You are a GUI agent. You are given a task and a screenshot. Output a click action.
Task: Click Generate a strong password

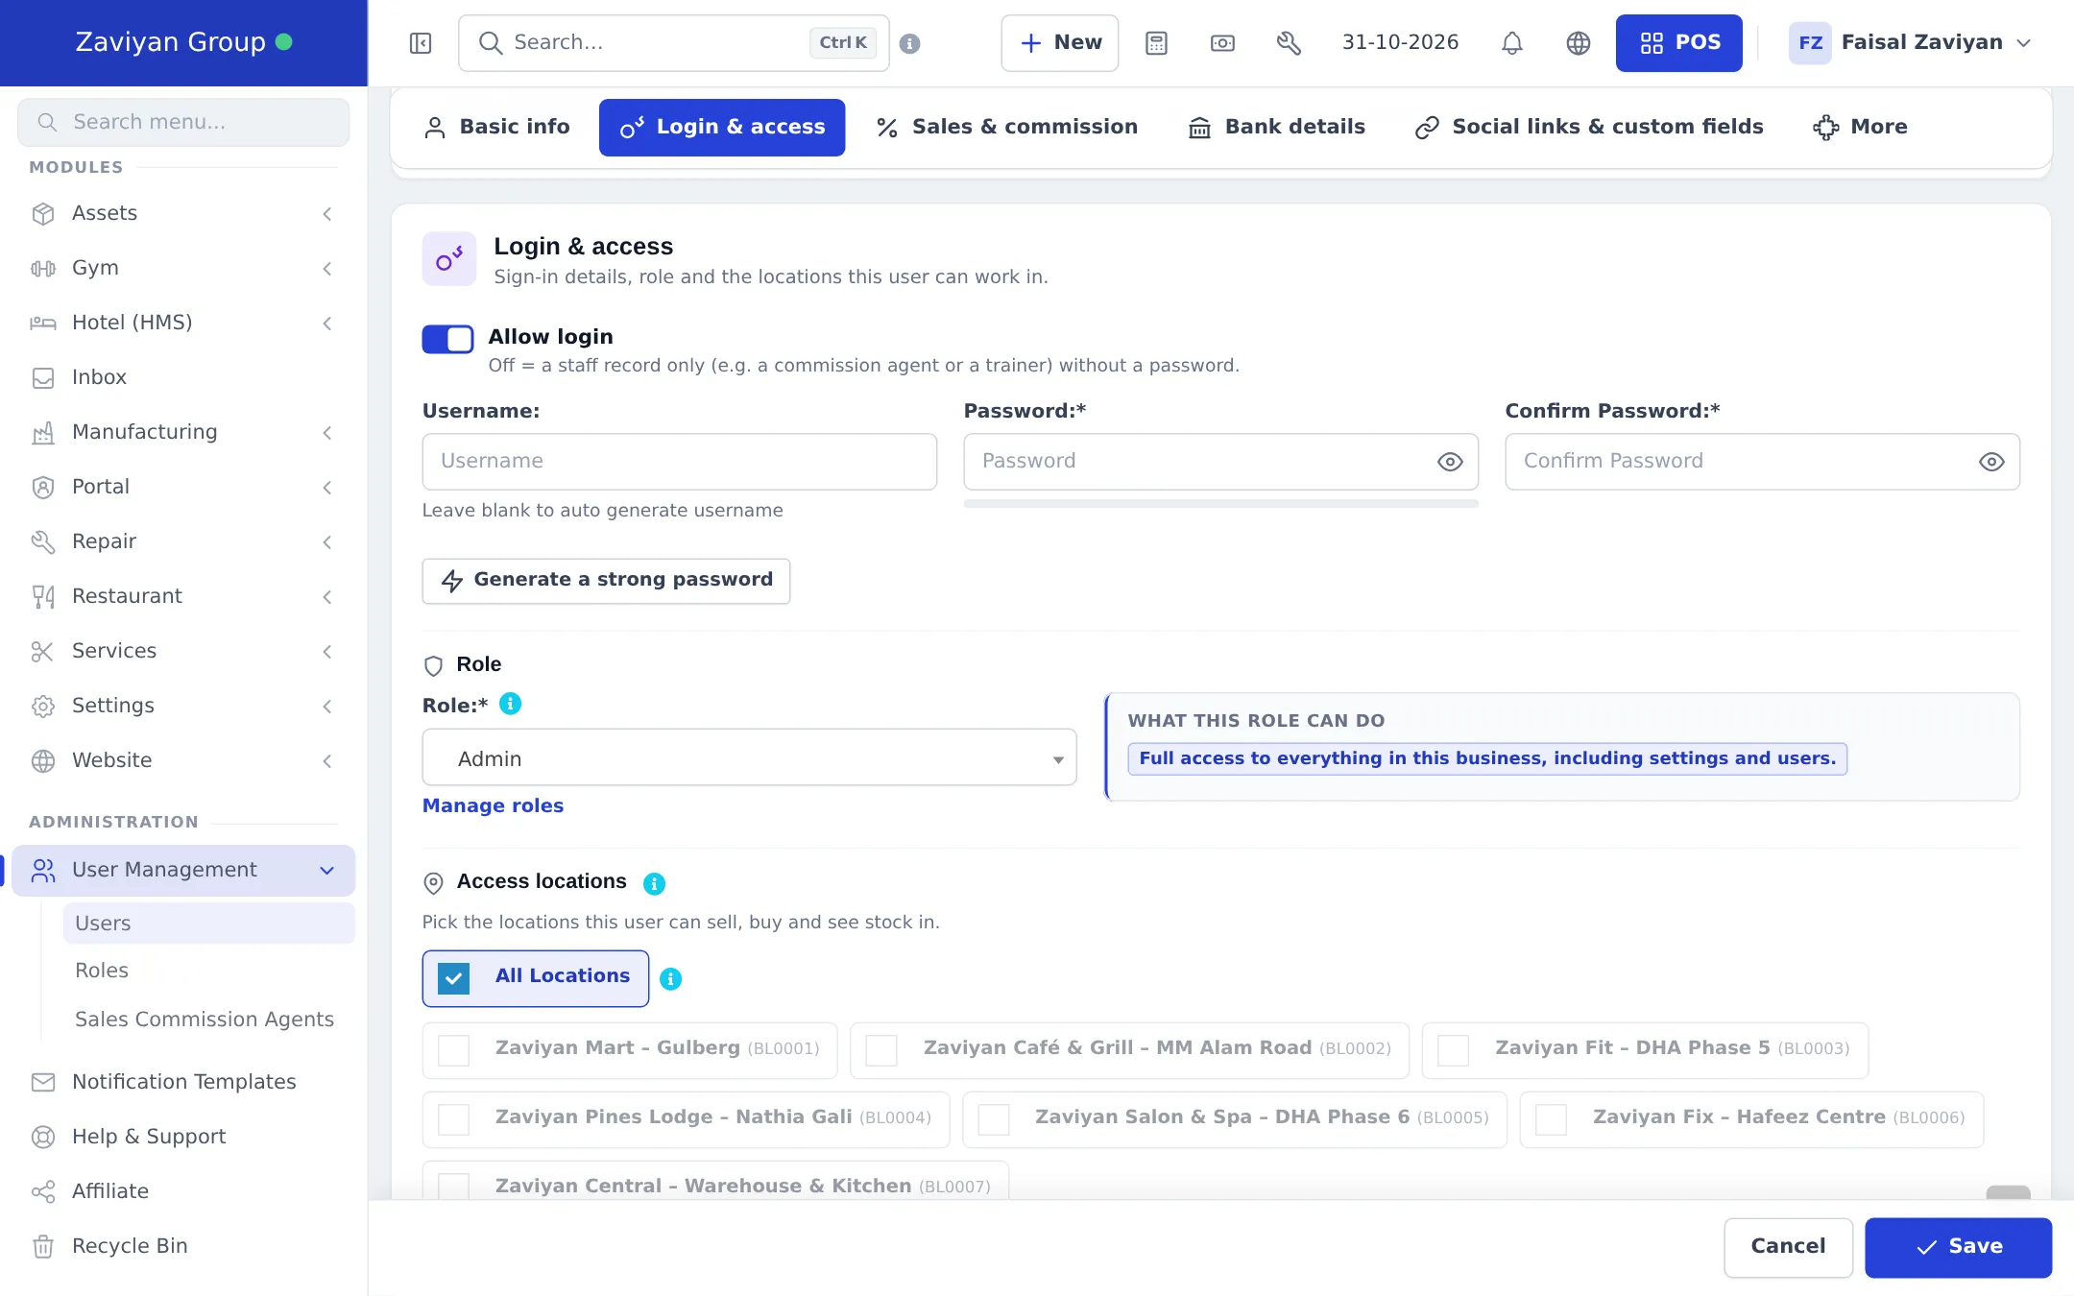click(x=606, y=581)
